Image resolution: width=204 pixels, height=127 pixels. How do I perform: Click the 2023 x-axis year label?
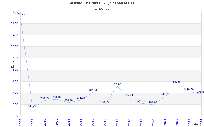tap(189, 122)
